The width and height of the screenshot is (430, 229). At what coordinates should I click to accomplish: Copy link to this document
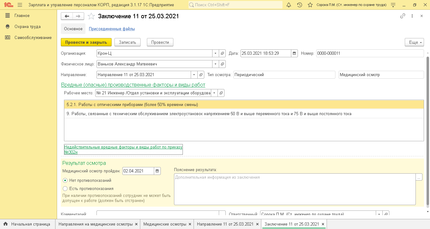(x=403, y=16)
